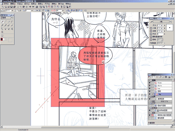Click the layer-stack icon below tool rows
This screenshot has height=131, width=175.
click(2, 36)
